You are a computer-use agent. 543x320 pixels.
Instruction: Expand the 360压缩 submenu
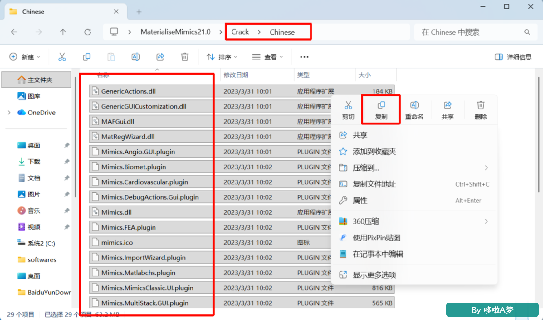[486, 221]
